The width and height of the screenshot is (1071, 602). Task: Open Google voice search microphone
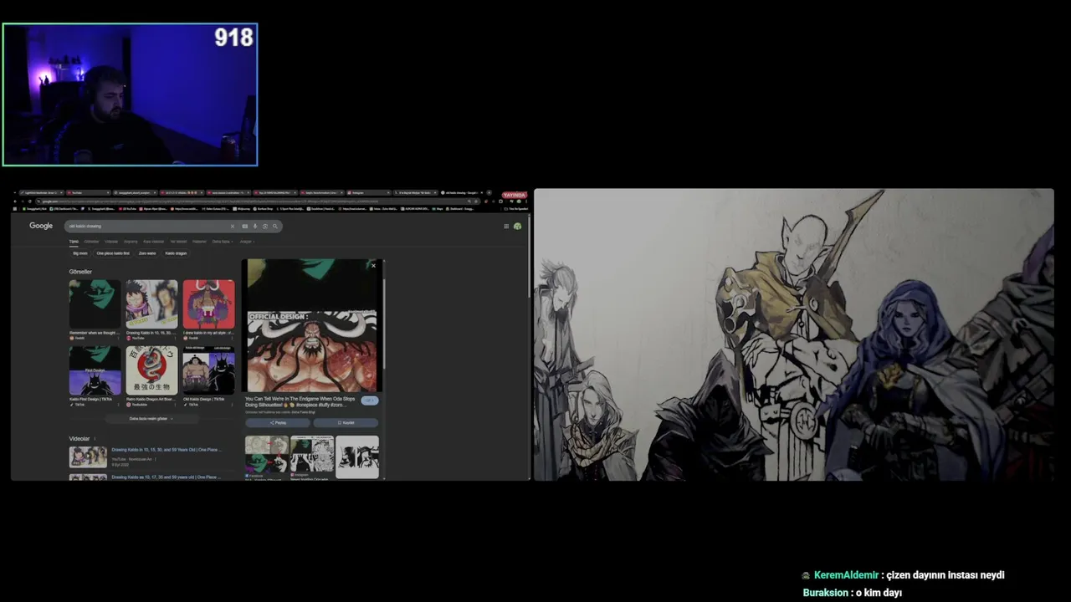tap(255, 226)
